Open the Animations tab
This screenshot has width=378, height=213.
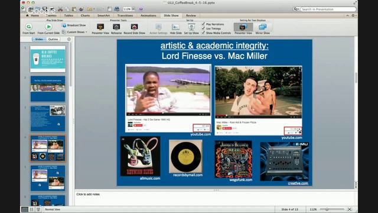point(148,15)
